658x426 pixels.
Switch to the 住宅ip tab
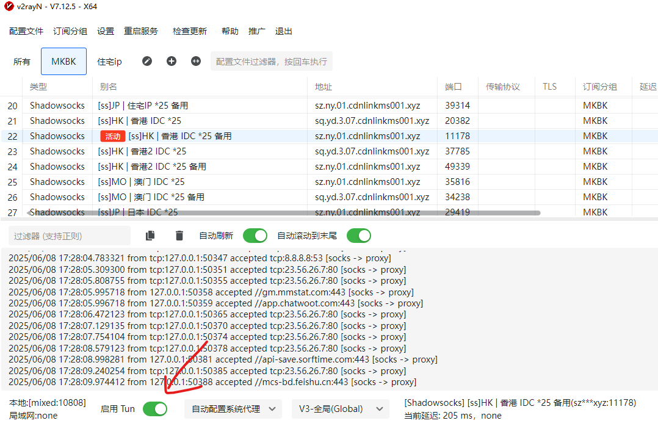[x=108, y=61]
